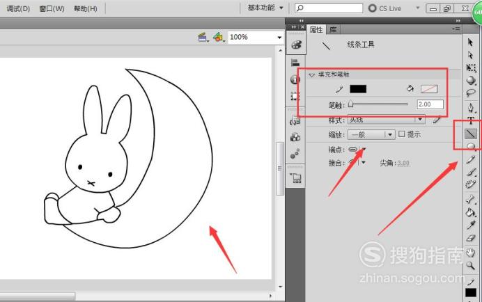482x302 pixels.
Task: Switch to the 属性 tab
Action: 316,29
